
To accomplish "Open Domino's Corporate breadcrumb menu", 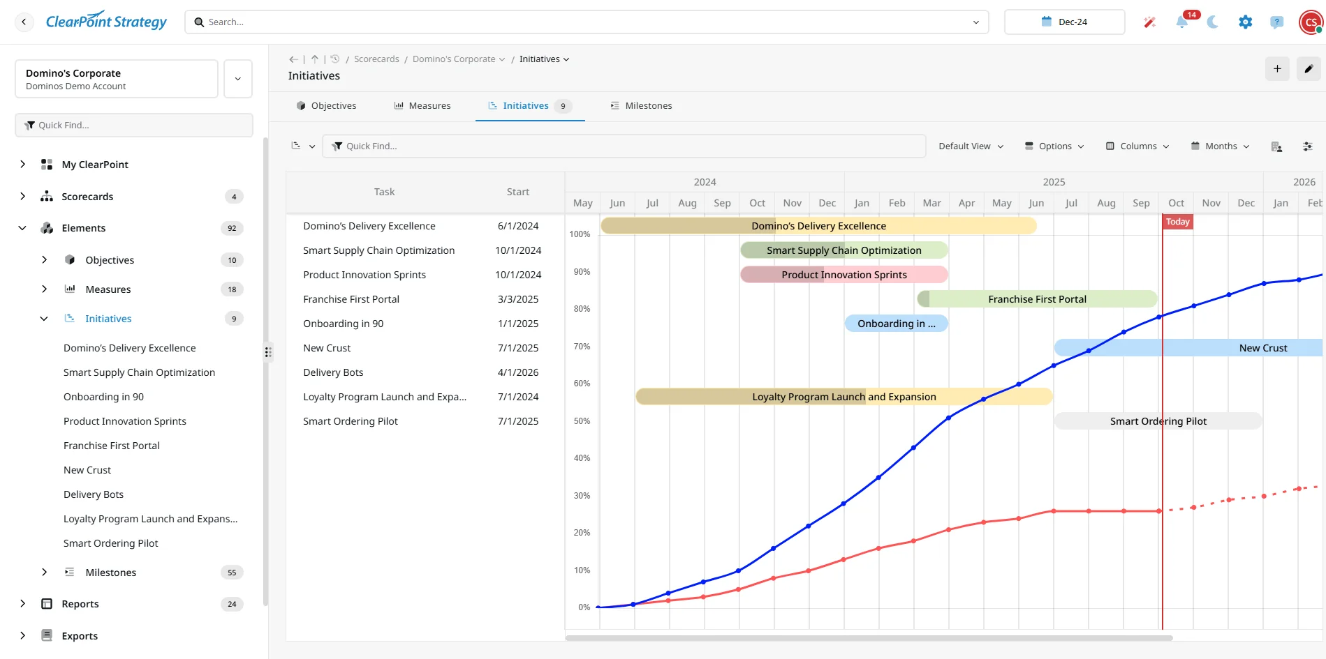I will tap(459, 59).
